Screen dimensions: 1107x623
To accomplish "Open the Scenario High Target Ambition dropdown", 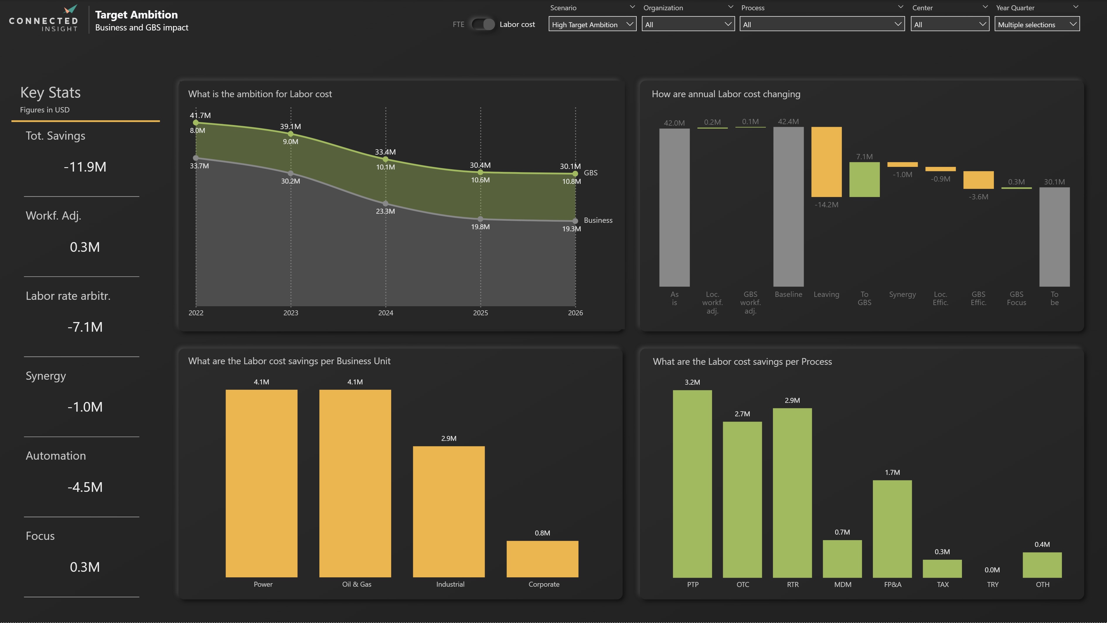I will [592, 25].
